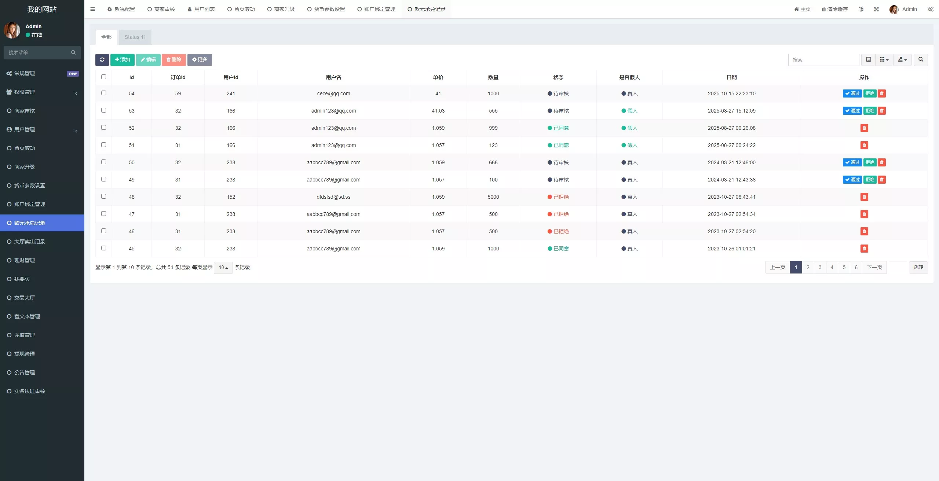Open the export dropdown in the toolbar

click(902, 60)
